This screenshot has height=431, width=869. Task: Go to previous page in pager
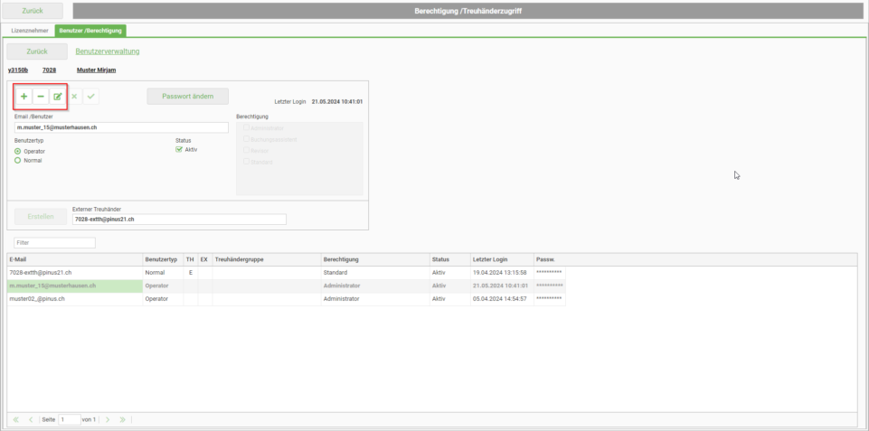coord(31,419)
